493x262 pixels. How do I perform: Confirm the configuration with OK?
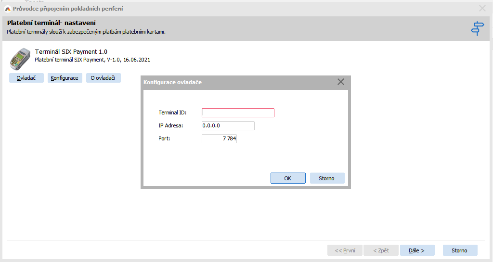pos(287,178)
